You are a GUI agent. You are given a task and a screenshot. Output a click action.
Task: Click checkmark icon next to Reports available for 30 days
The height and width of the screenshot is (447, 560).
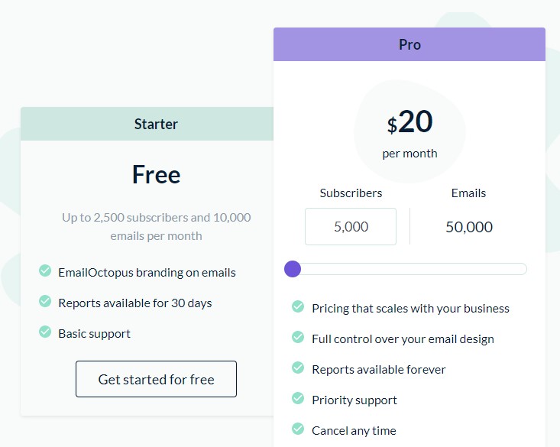(x=45, y=301)
